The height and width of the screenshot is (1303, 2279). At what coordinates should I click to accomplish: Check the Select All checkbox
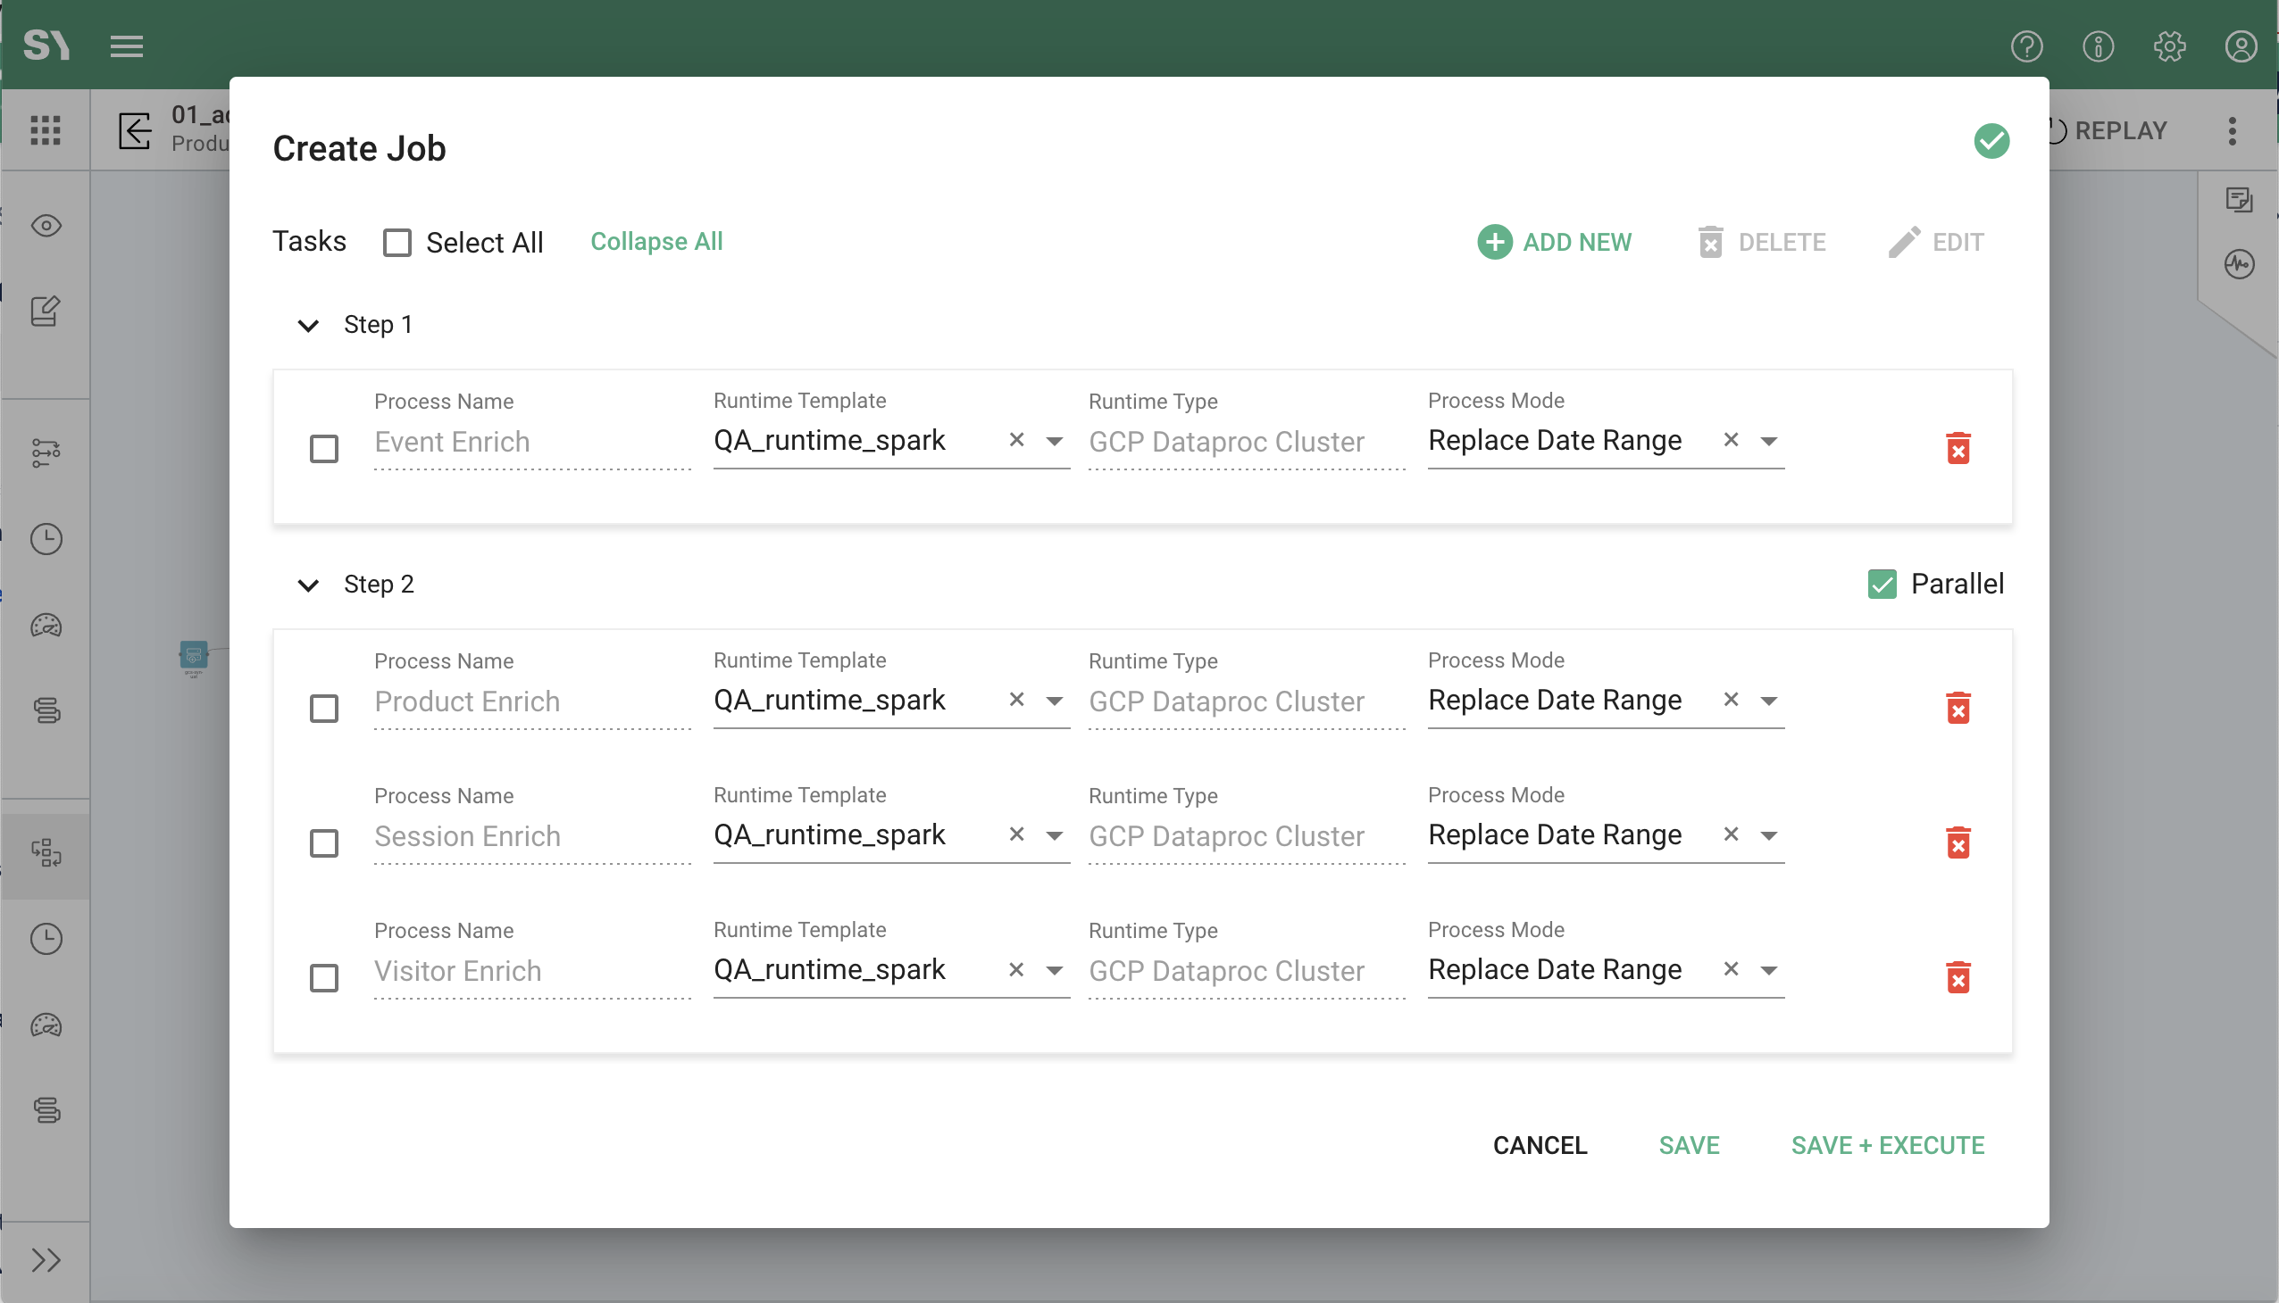click(397, 243)
